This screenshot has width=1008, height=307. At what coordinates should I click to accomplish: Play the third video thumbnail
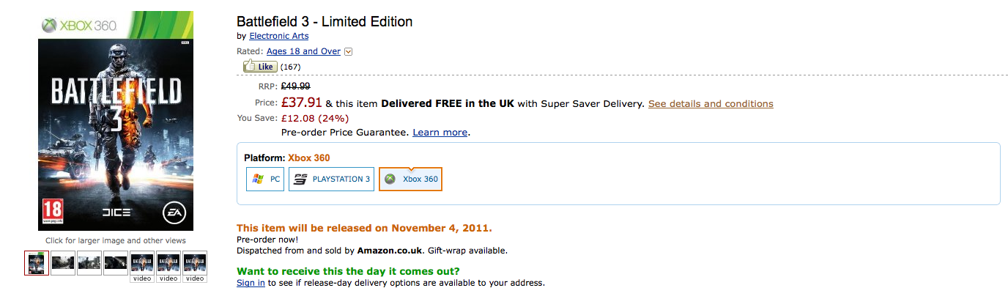click(195, 265)
